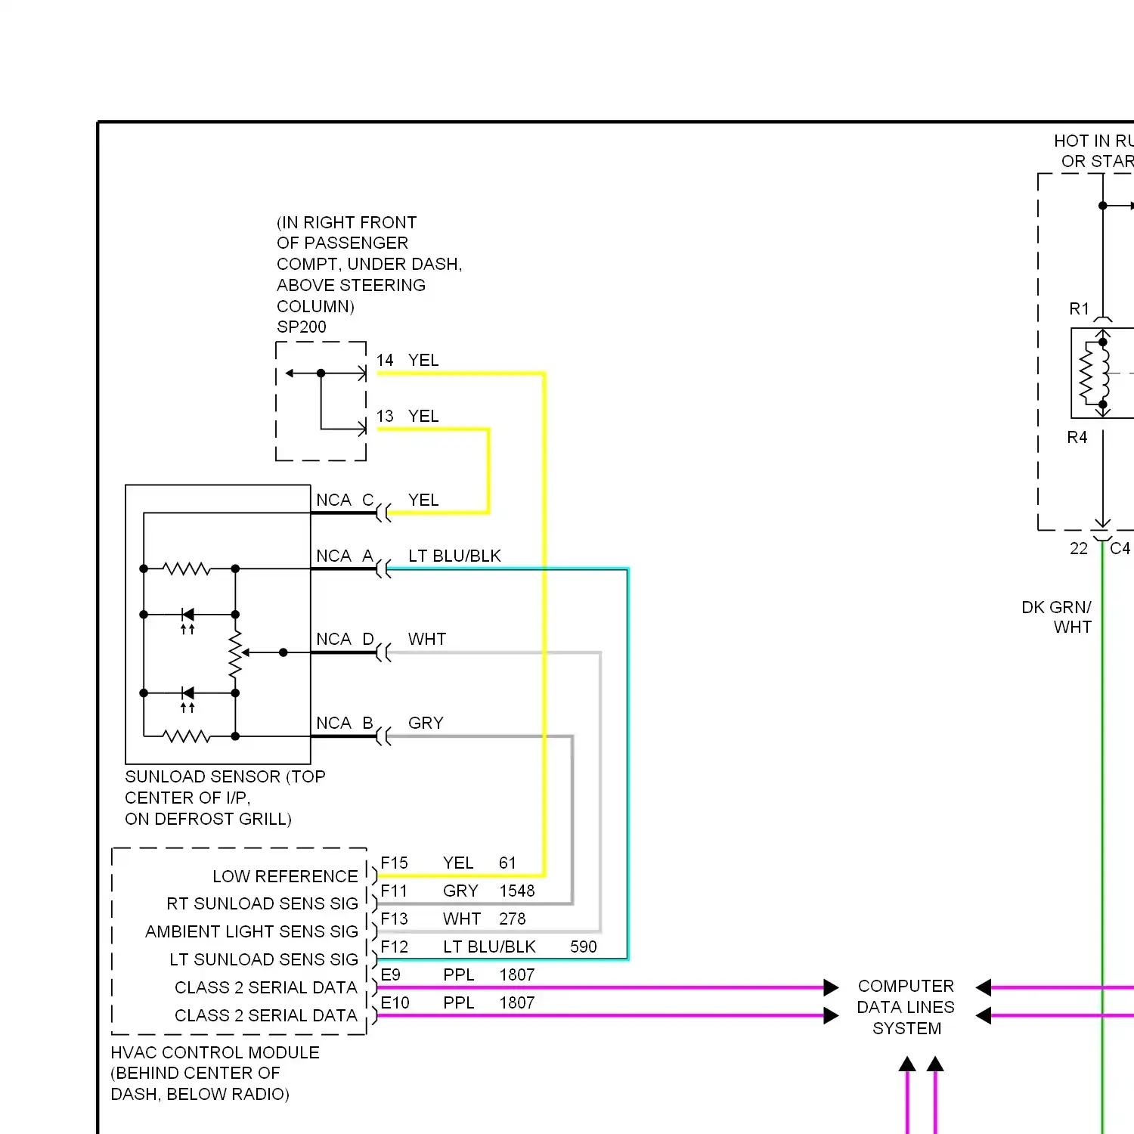Click the AMBIENT LIGHT SENS SIG description

click(252, 932)
